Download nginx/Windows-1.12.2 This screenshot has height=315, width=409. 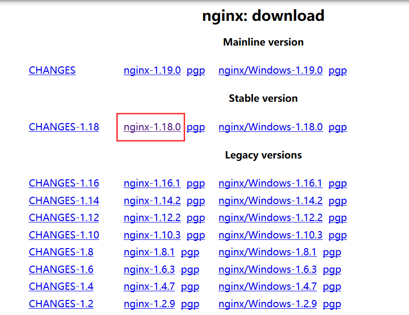[270, 218]
